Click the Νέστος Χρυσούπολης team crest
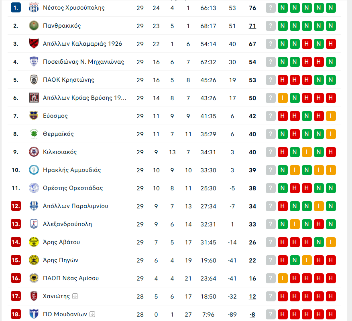 (x=34, y=8)
